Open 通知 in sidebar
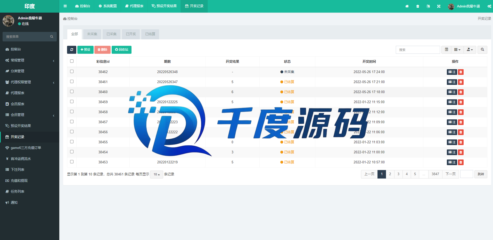493x240 pixels. (30, 202)
